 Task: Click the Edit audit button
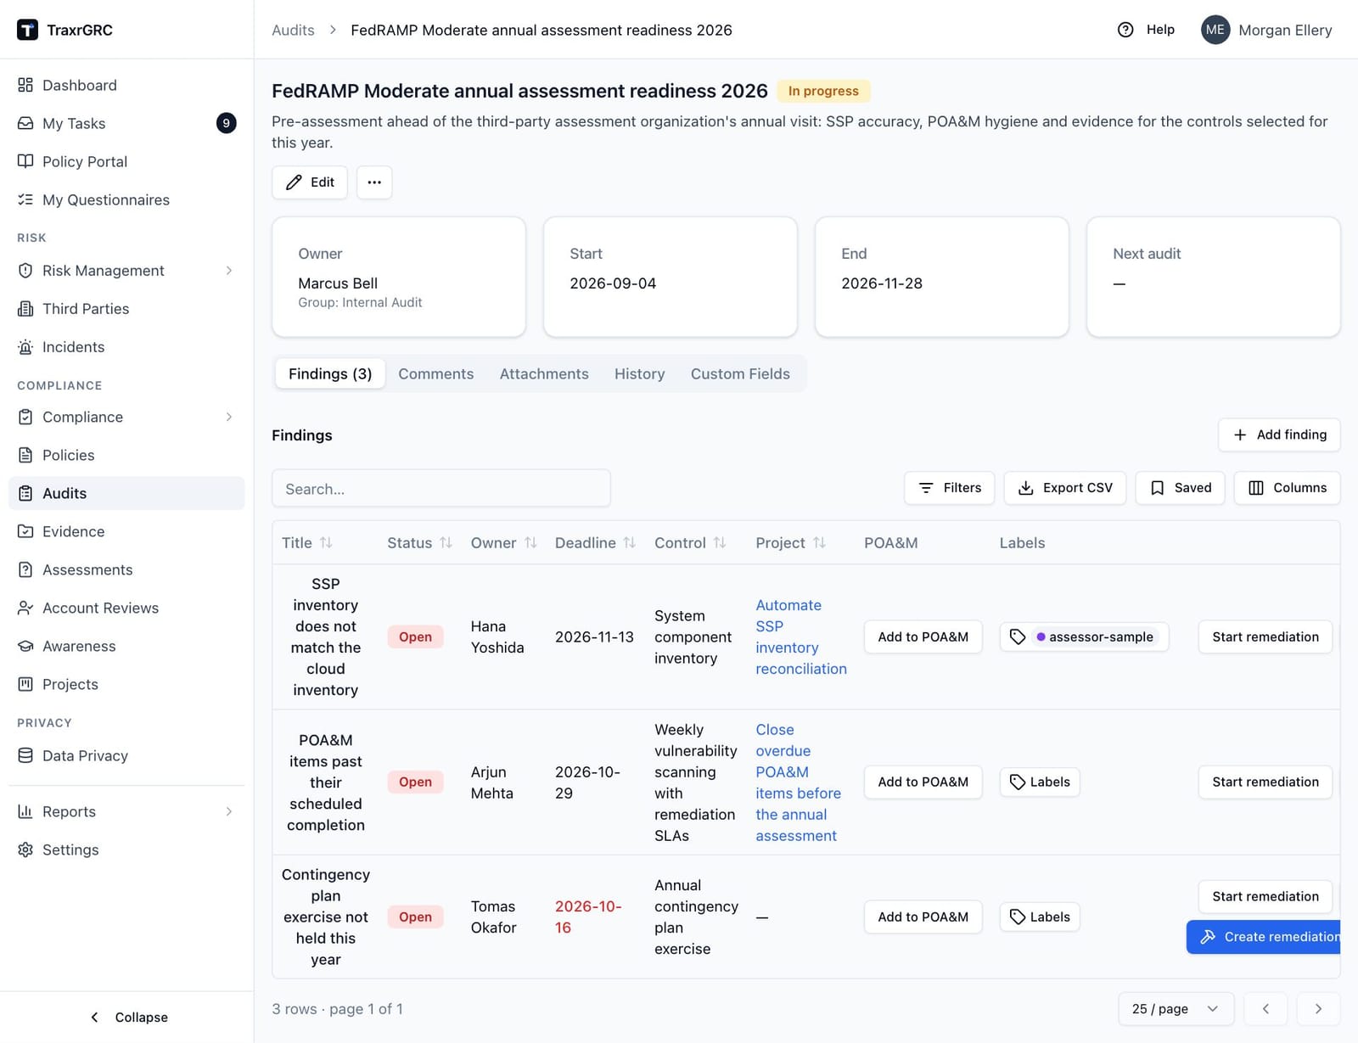pos(310,182)
